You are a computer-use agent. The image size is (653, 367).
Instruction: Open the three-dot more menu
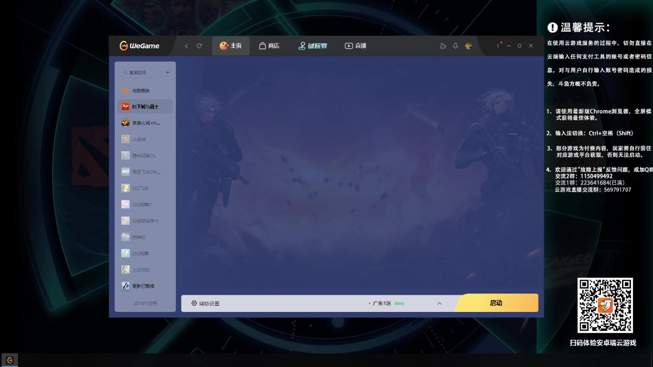pyautogui.click(x=498, y=46)
